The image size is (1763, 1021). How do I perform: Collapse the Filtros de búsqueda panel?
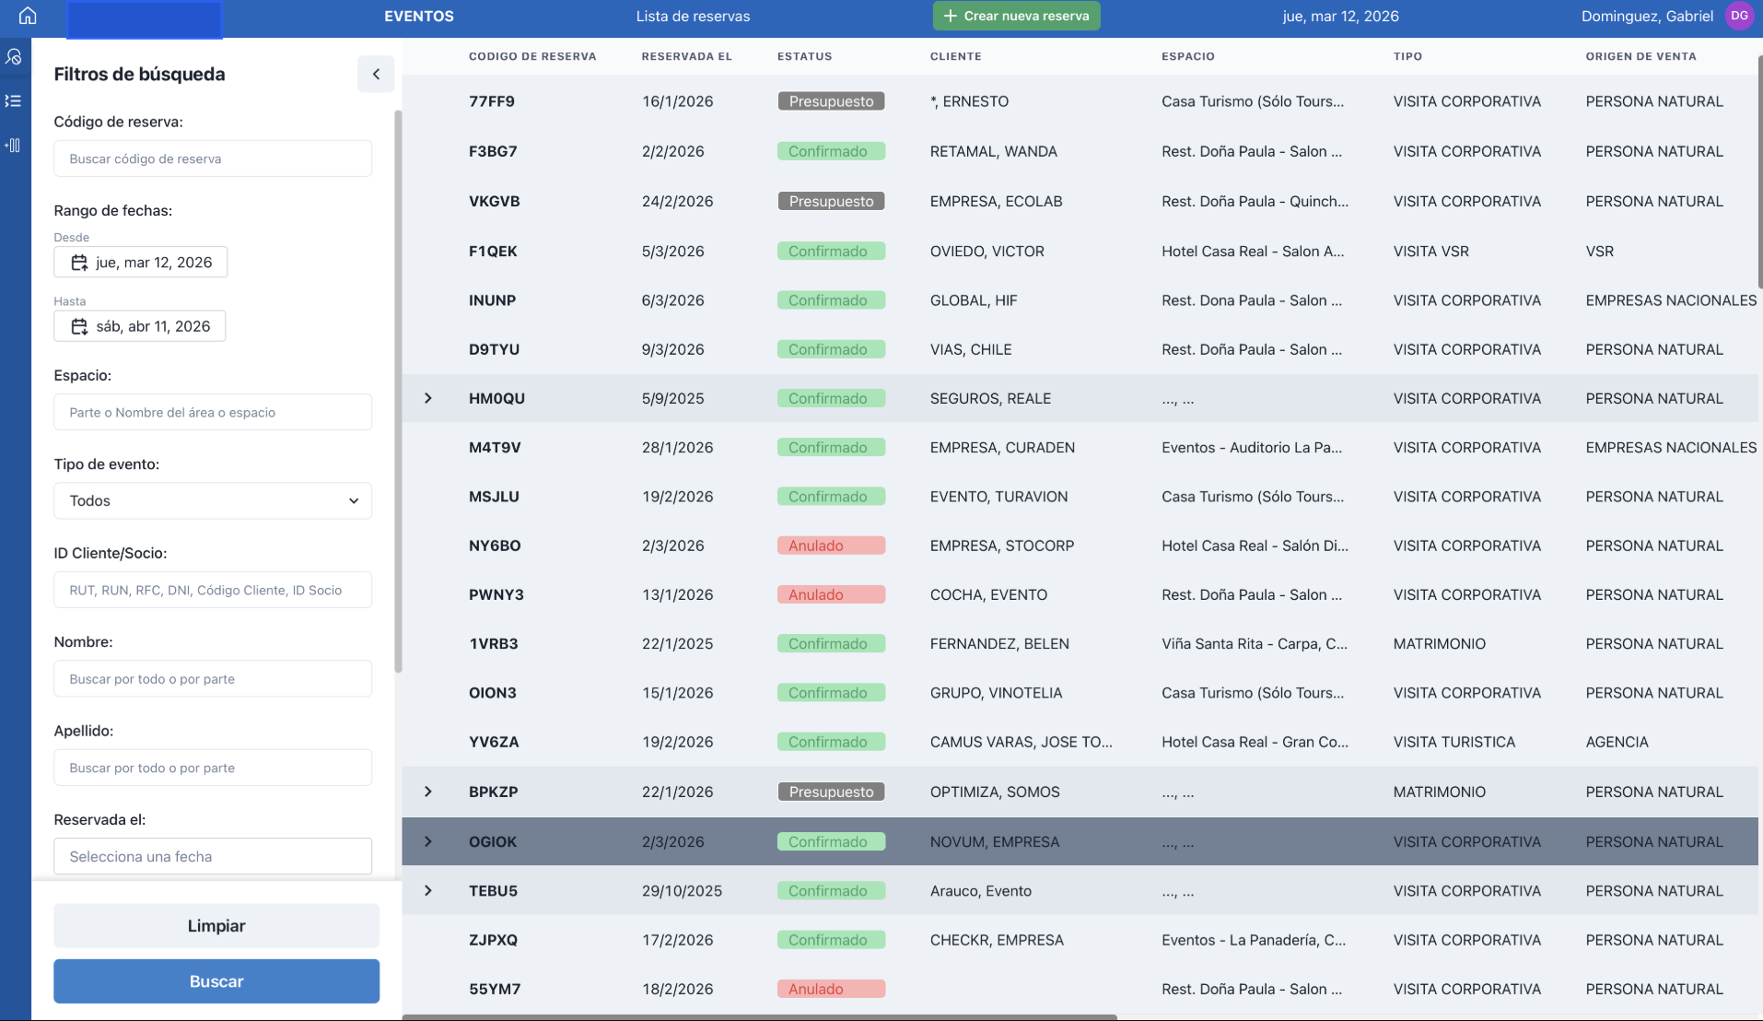pyautogui.click(x=376, y=74)
